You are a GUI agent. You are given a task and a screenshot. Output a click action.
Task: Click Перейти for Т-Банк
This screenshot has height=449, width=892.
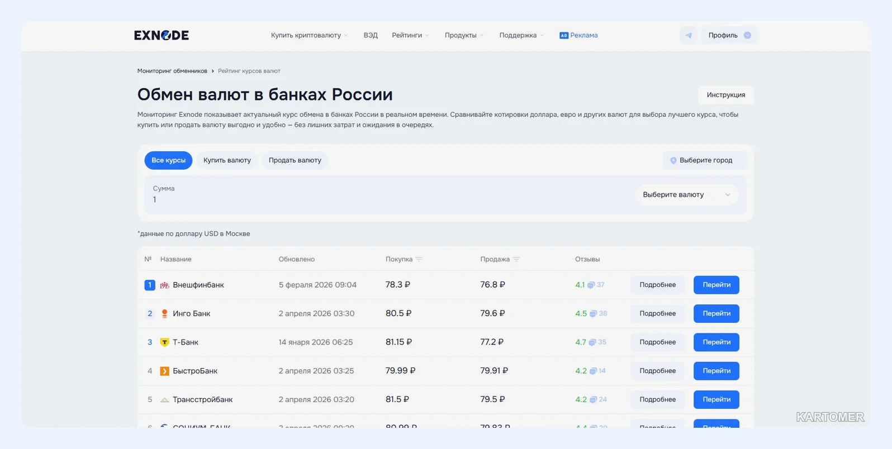[717, 342]
